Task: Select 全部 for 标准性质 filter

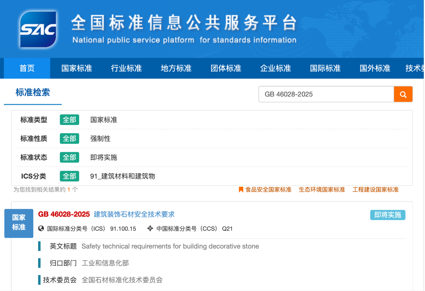Action: pos(69,139)
